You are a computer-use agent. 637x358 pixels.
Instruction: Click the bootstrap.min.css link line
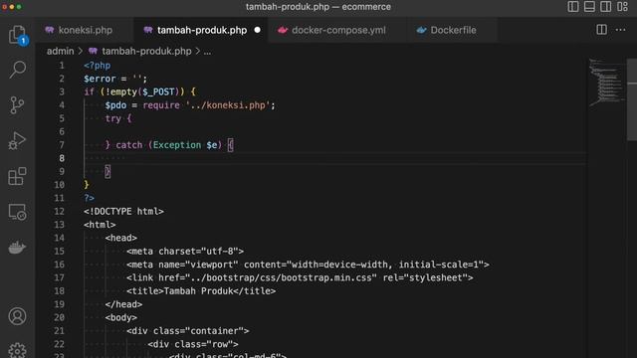pos(300,278)
